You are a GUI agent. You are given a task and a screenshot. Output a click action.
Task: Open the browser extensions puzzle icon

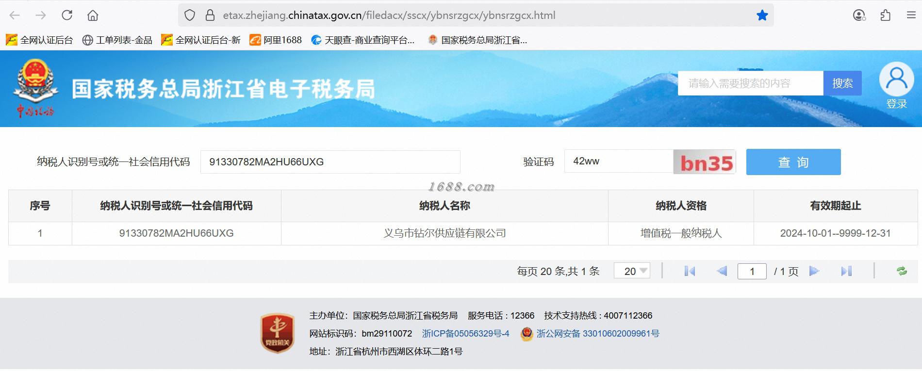(885, 16)
